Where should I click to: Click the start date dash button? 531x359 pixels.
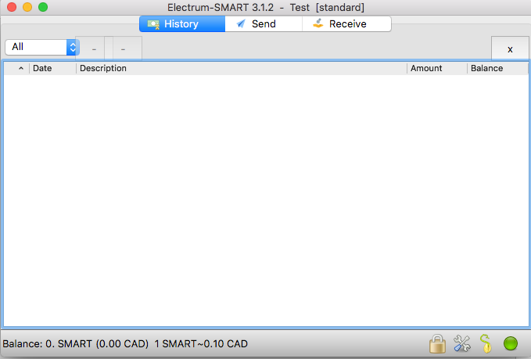click(x=94, y=48)
